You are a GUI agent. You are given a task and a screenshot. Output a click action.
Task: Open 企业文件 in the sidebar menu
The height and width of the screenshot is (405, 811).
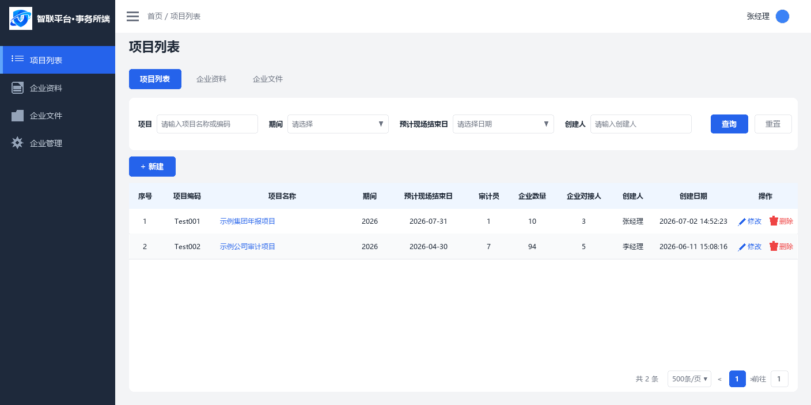coord(58,116)
